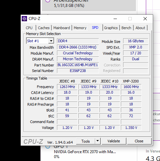Screen dimensions: 160x161
Task: Click the JEDEC #10 column header
Action: [x=109, y=81]
